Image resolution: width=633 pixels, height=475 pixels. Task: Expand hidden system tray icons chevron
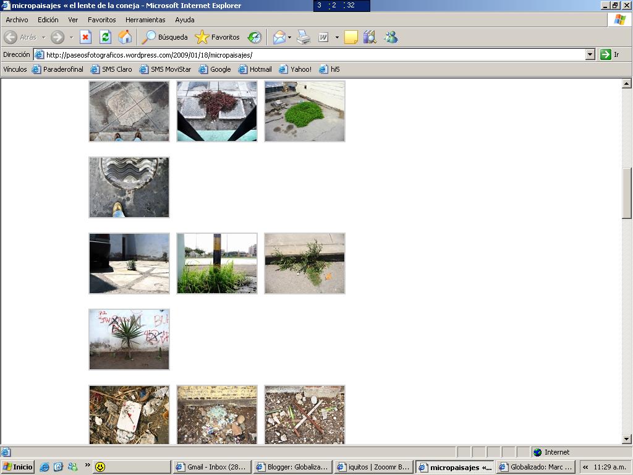pyautogui.click(x=585, y=467)
